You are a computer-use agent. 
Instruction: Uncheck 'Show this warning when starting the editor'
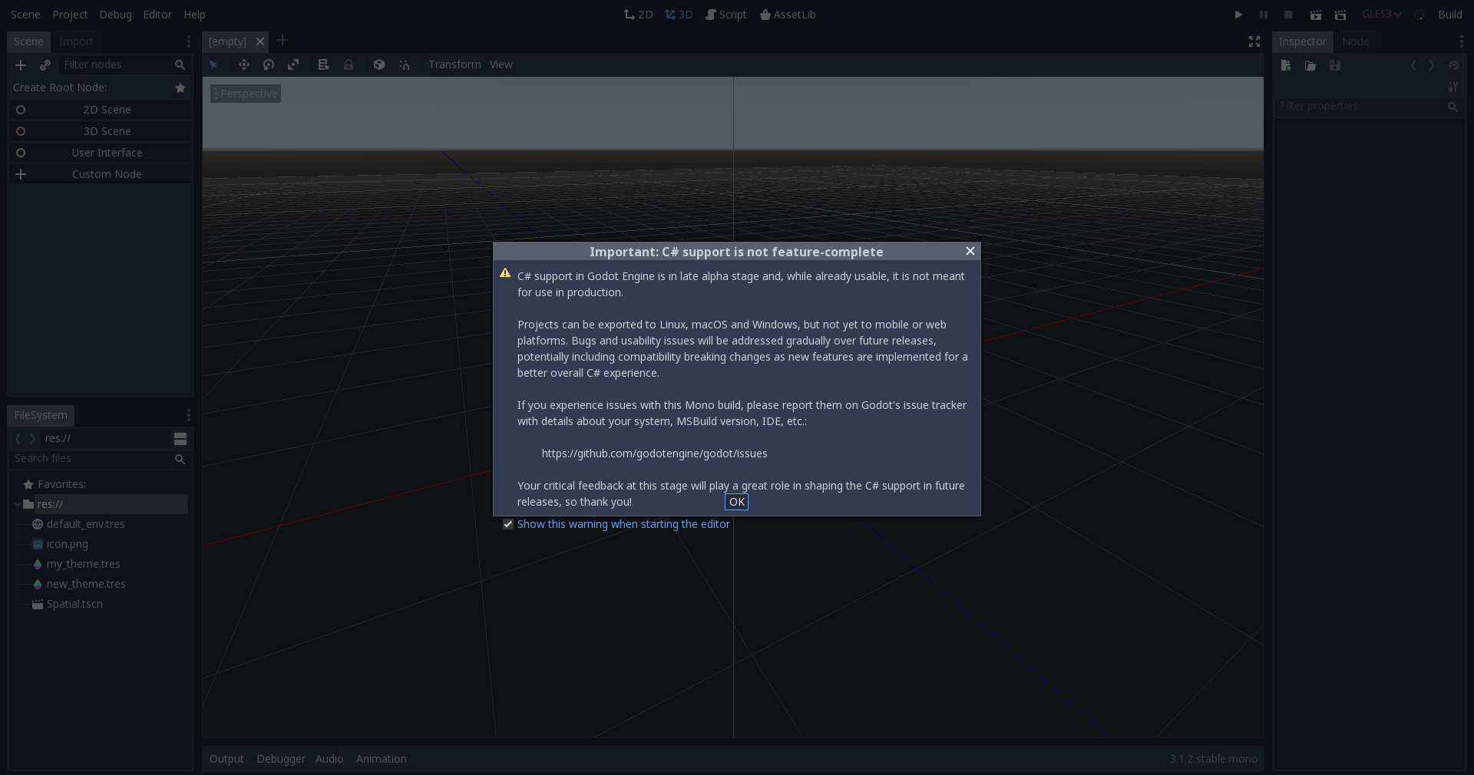pyautogui.click(x=507, y=524)
